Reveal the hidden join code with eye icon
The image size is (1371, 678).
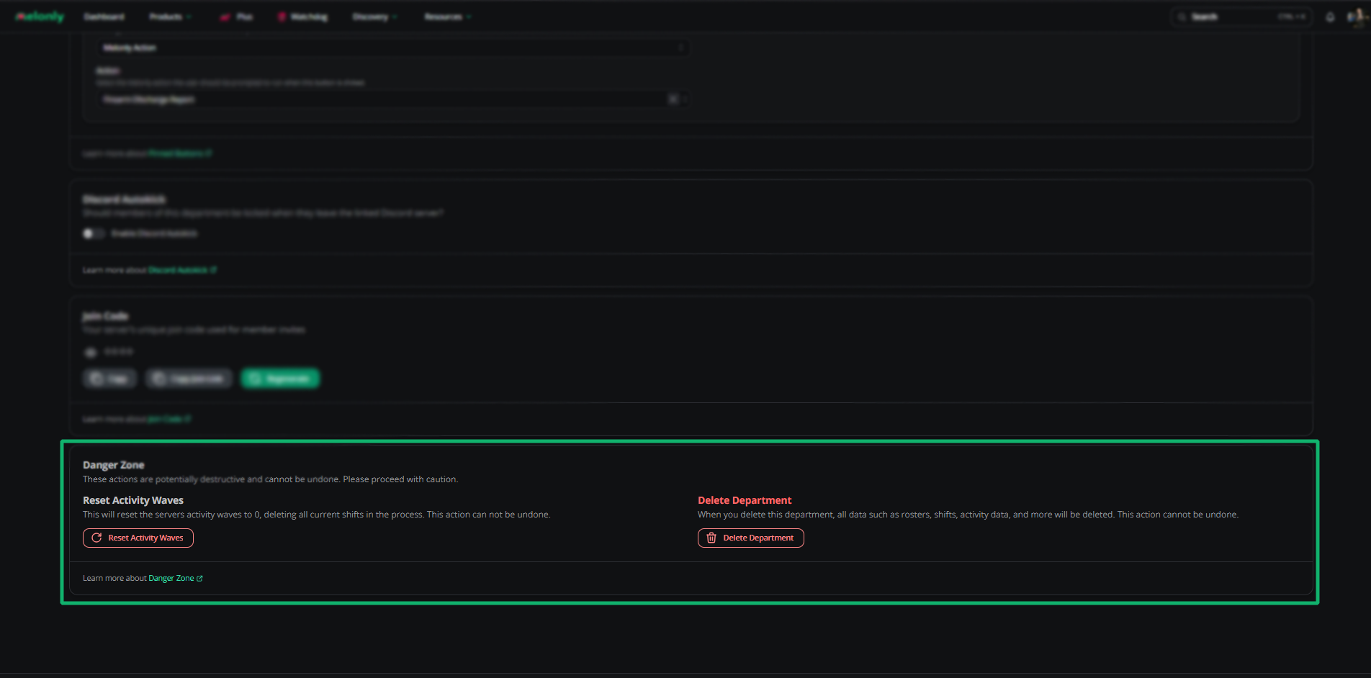point(91,352)
